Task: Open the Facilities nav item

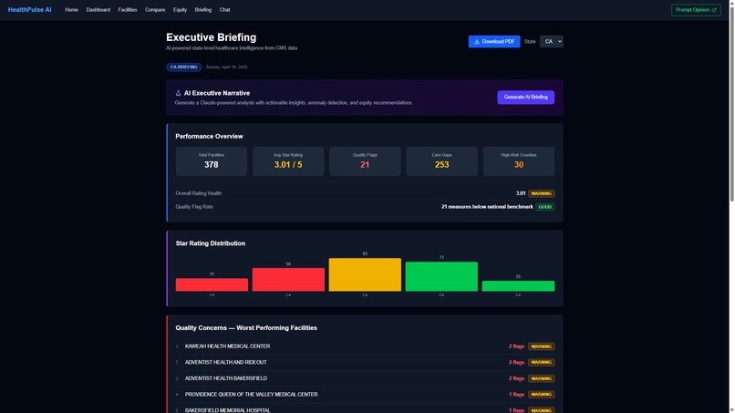Action: coord(128,10)
